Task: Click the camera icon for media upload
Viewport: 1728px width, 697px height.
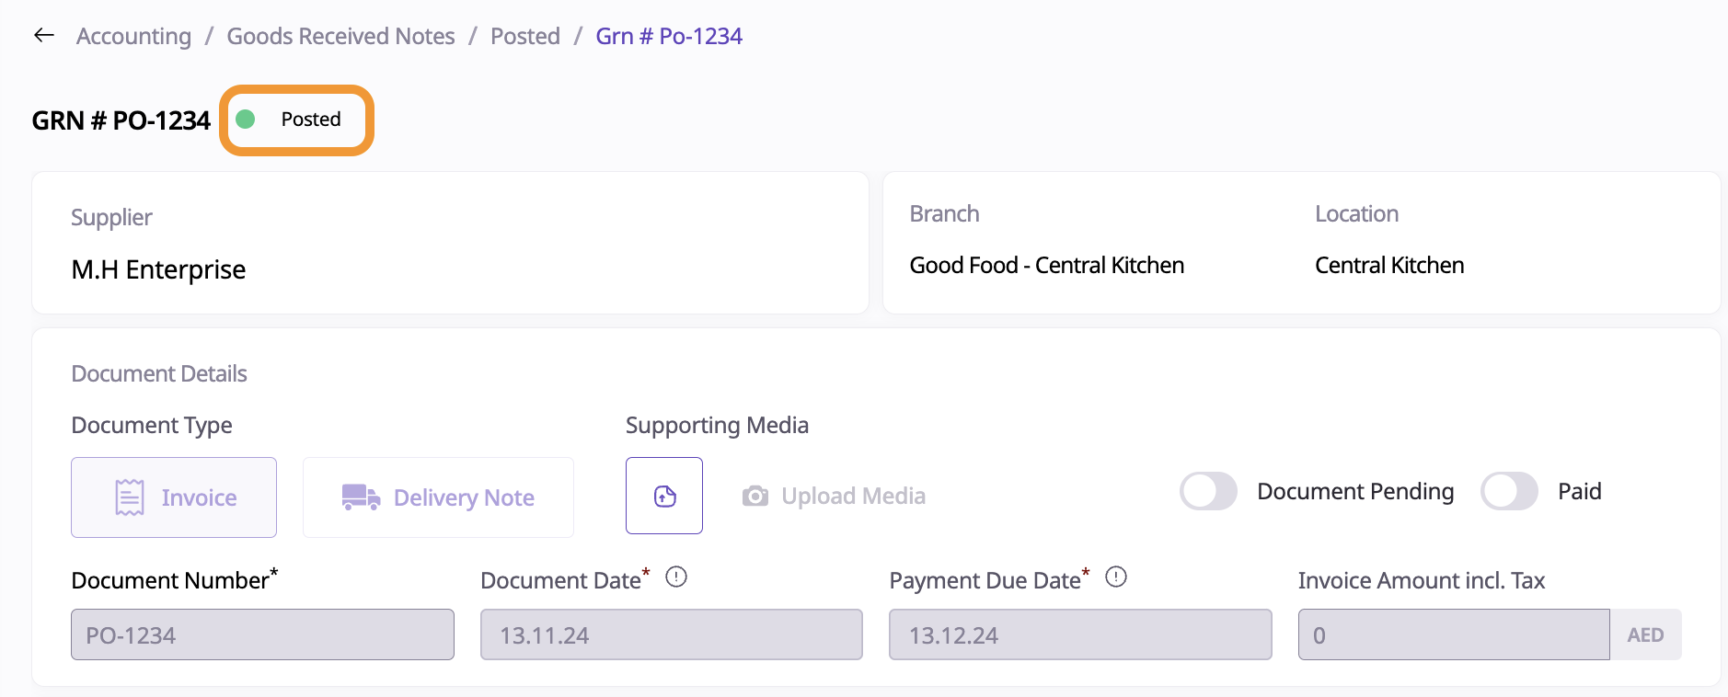Action: [x=755, y=497]
